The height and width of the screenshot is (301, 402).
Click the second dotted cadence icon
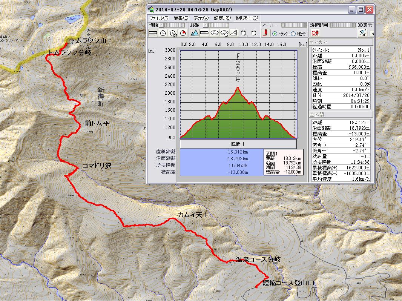click(x=254, y=33)
